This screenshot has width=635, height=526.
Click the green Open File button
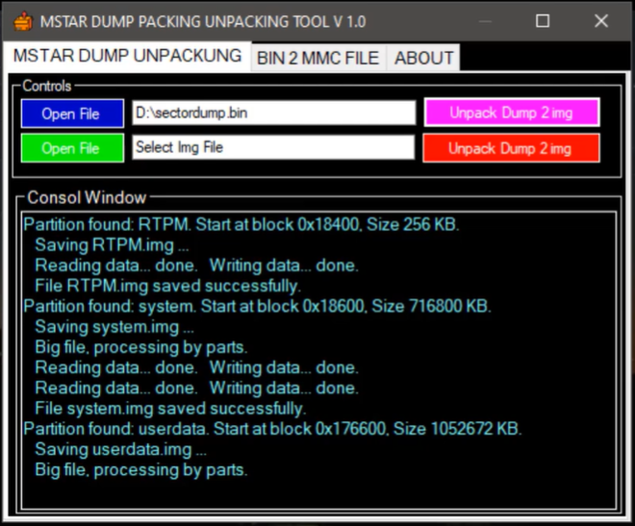point(72,148)
